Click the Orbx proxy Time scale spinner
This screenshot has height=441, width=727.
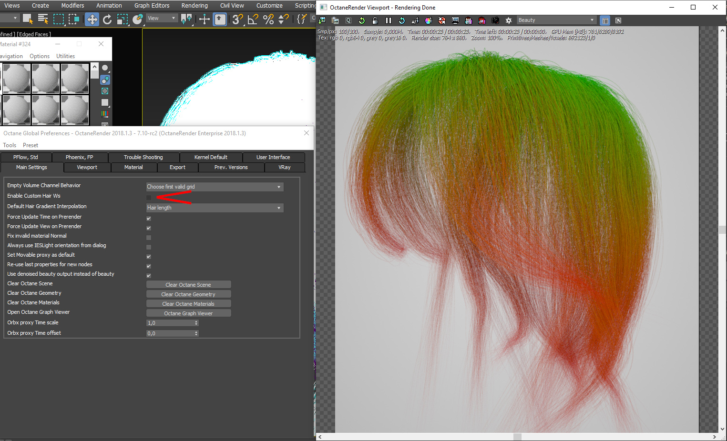coord(196,323)
